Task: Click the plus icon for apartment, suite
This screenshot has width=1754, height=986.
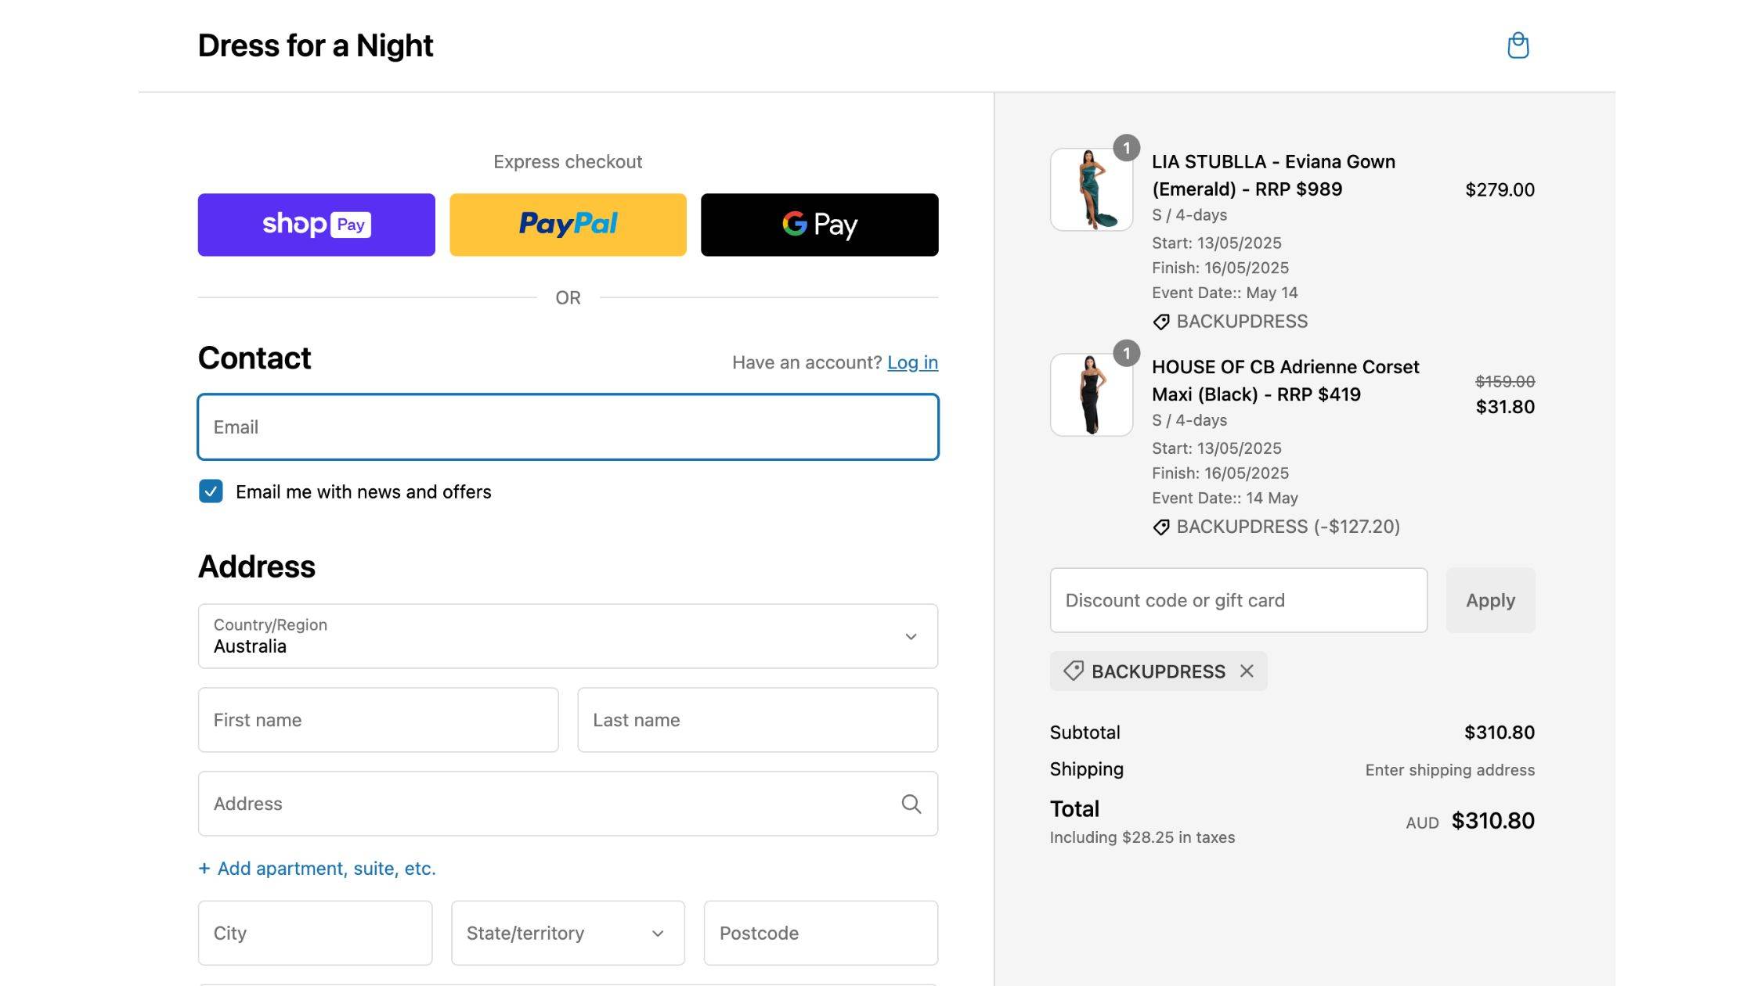Action: (204, 869)
